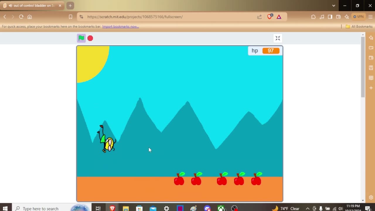Screen dimensions: 375x211
Task: Click the page's vertical scrollbar thumb
Action: click(363, 67)
